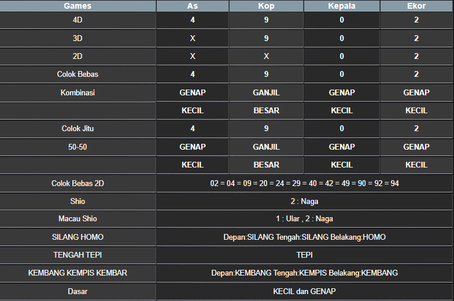This screenshot has height=301, width=454.
Task: Click the 50-50 row label
Action: [x=77, y=147]
